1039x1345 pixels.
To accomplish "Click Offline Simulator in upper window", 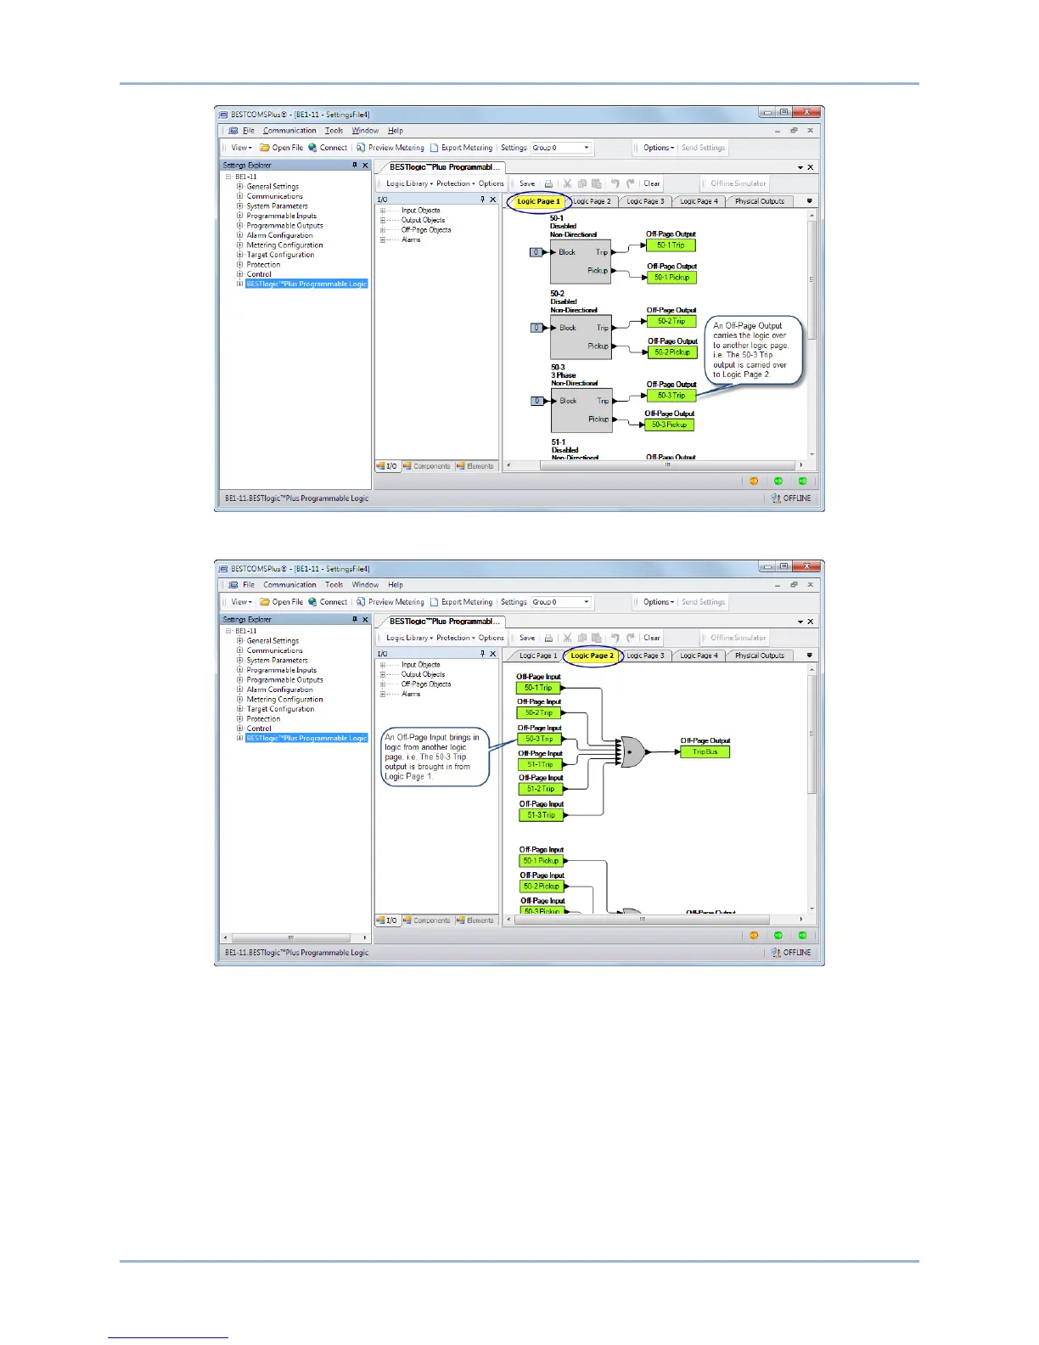I will (739, 183).
